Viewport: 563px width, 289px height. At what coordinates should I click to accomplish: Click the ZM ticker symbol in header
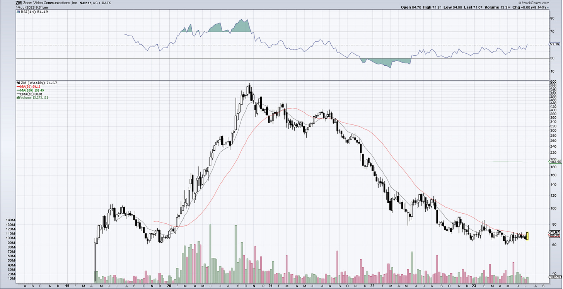click(18, 3)
